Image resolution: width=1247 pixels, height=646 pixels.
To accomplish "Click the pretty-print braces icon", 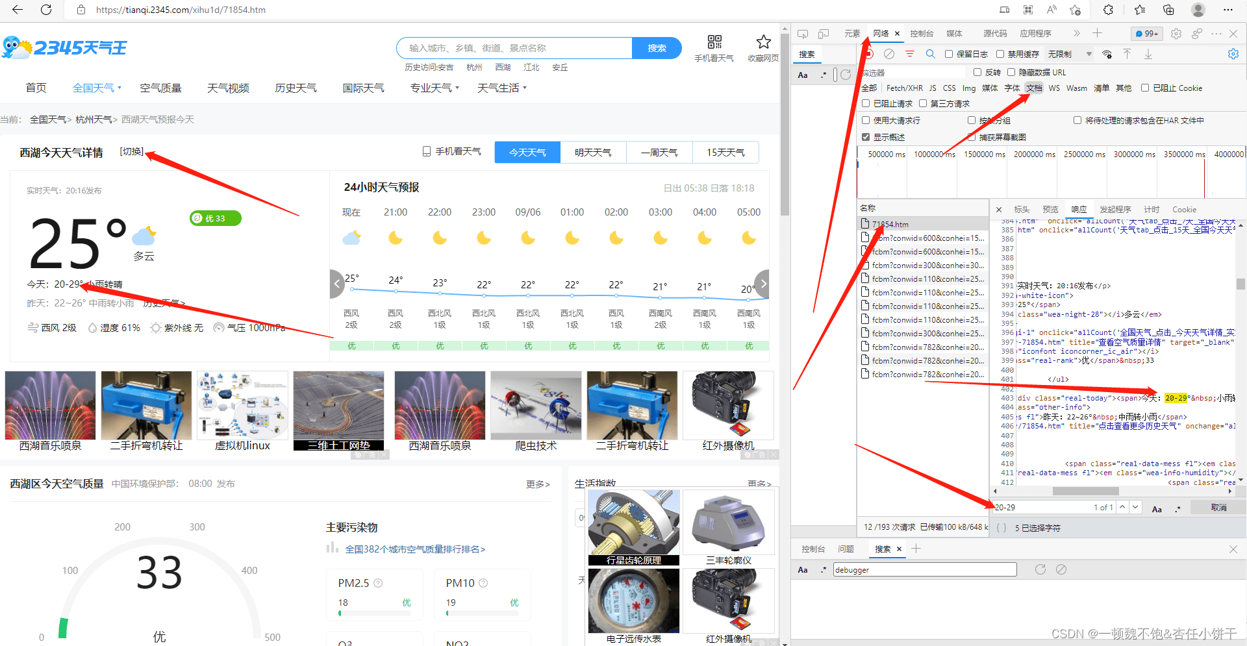I will [1001, 528].
